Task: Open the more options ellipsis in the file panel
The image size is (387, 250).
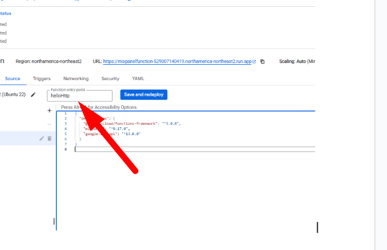Action: click(x=49, y=124)
